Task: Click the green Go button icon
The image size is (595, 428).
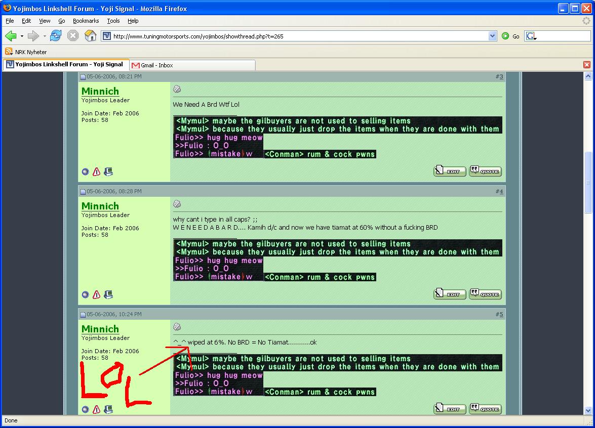Action: point(505,36)
